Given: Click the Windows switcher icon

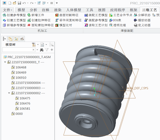Looking at the screenshot, I should pyautogui.click(x=44, y=3).
